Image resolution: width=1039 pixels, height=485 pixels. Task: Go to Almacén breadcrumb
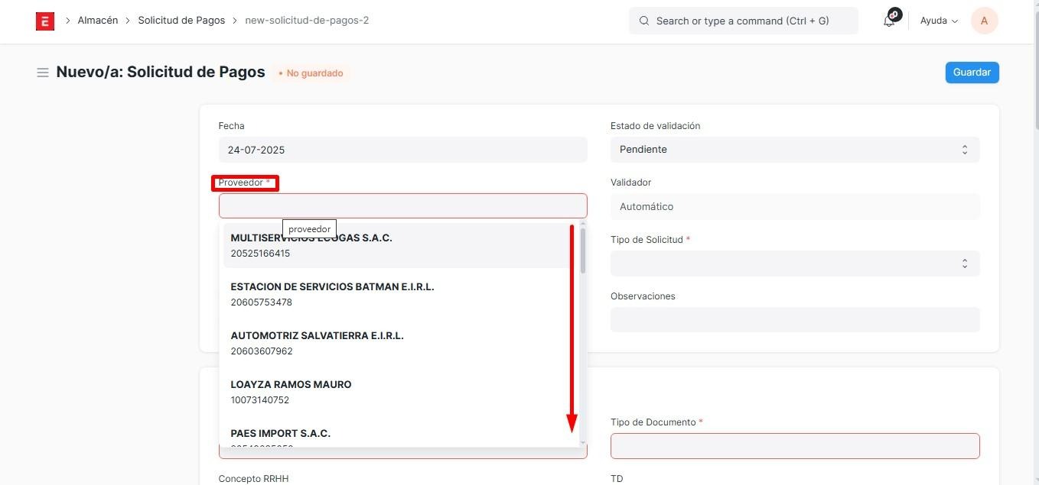coord(98,21)
